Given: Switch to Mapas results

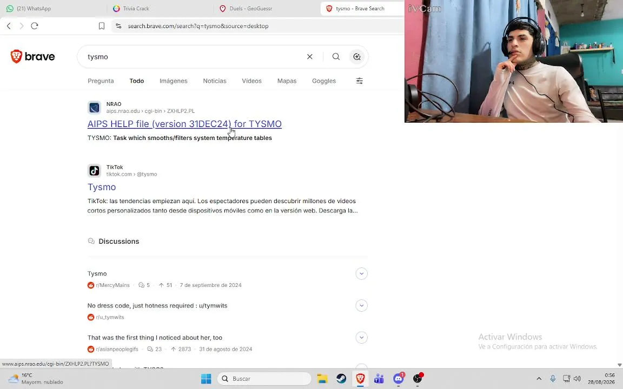Looking at the screenshot, I should coord(287,81).
